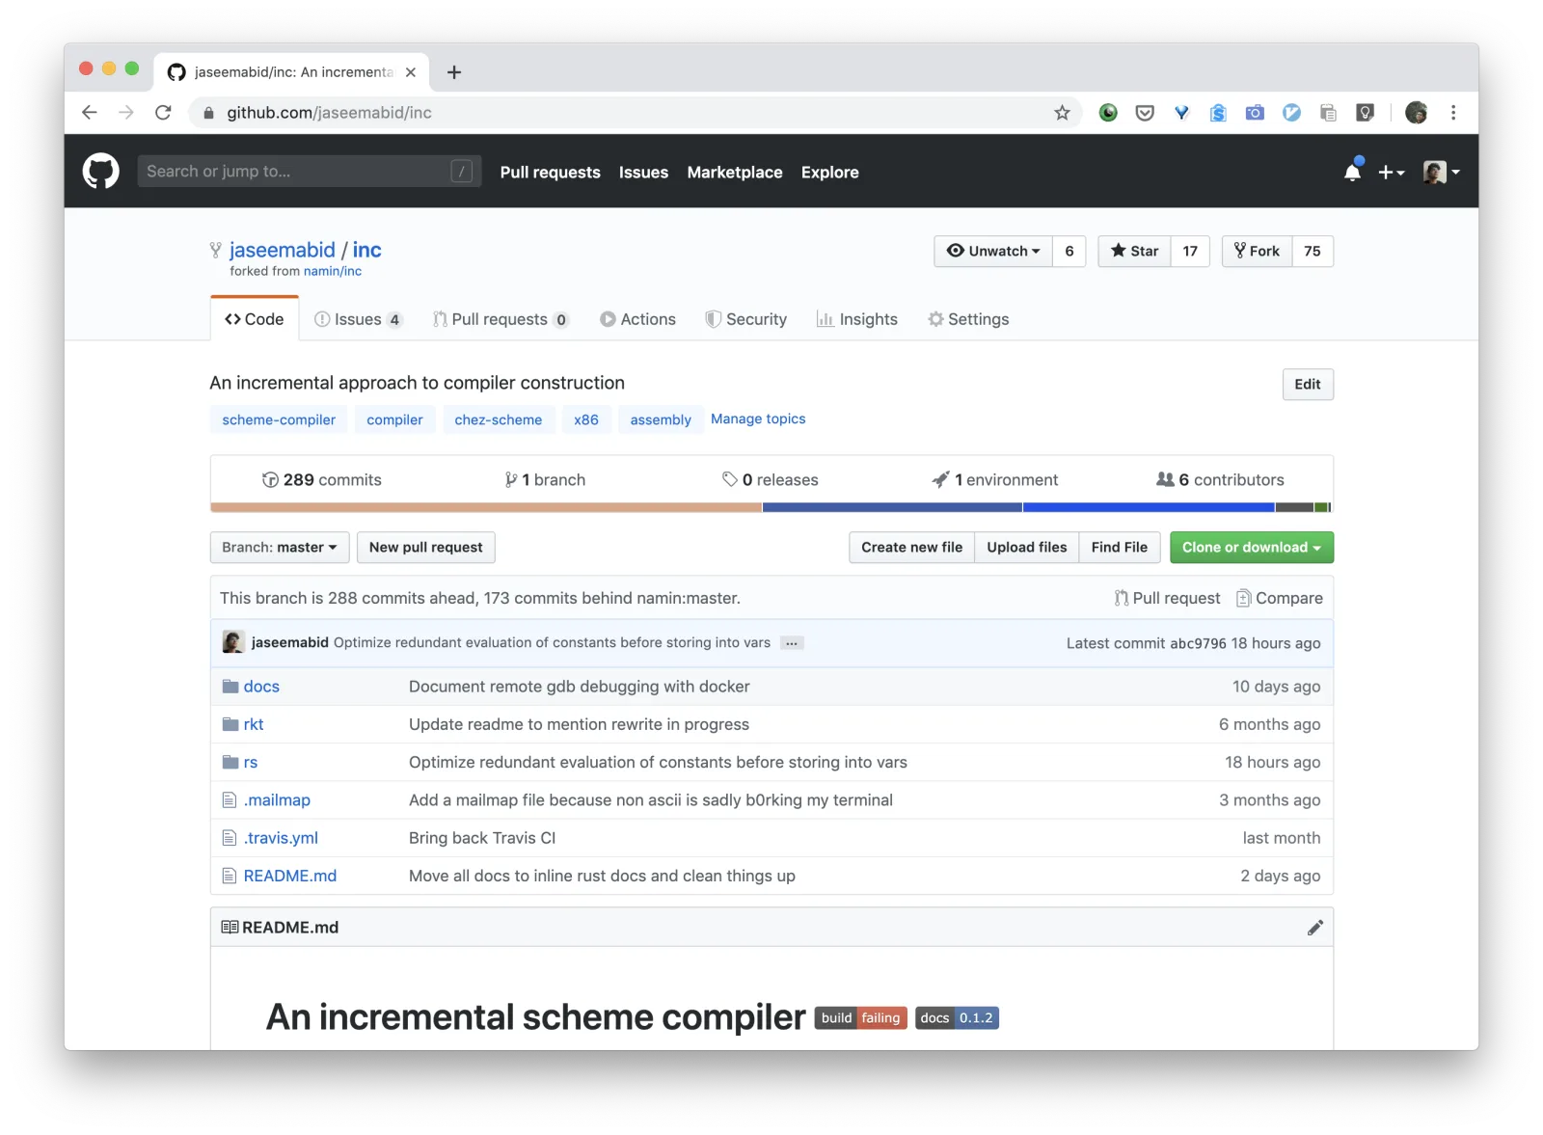The image size is (1543, 1135).
Task: Open the Pocket extension icon
Action: pyautogui.click(x=1145, y=113)
